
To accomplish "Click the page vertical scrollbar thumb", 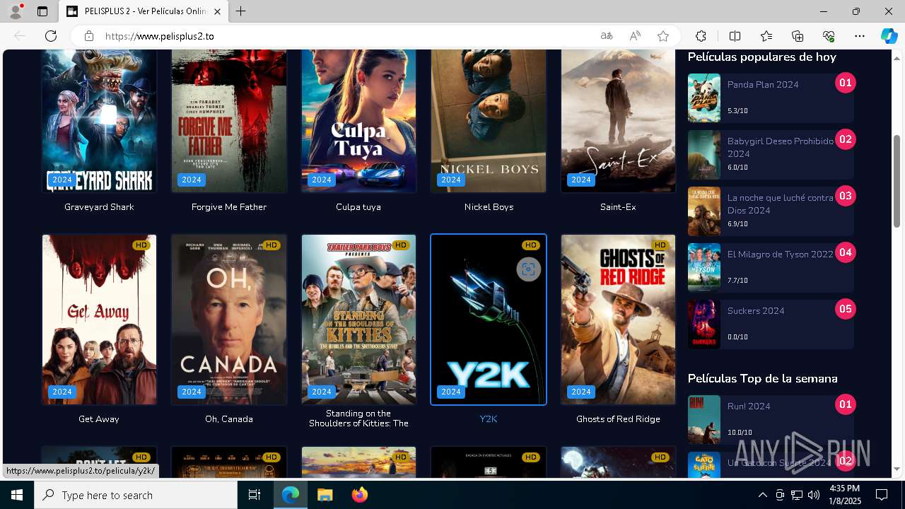I will tap(897, 181).
